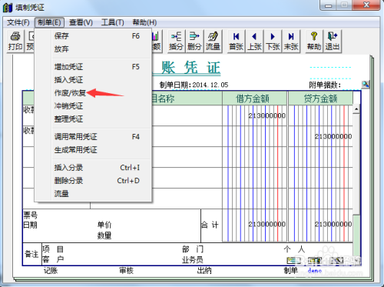Click the first 借方金额 amount cell

255,115
